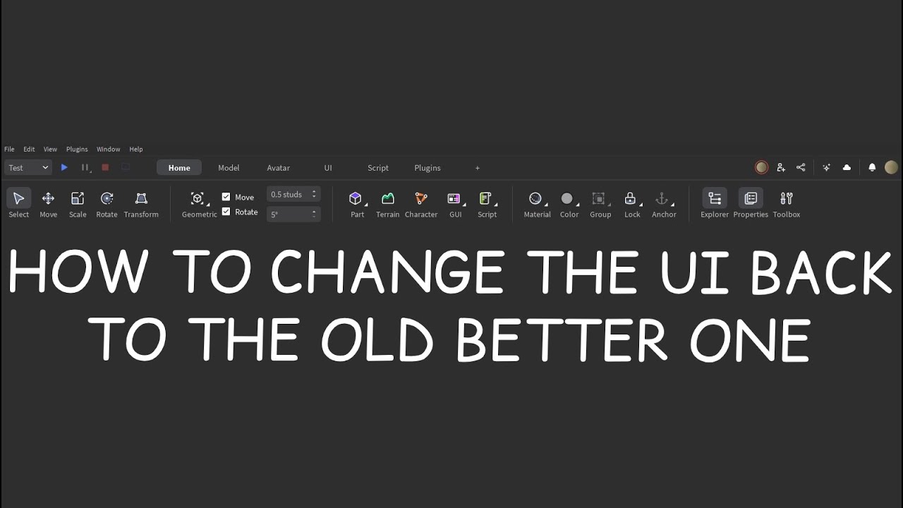Open the AI assistant sparkle icon
This screenshot has width=903, height=508.
pyautogui.click(x=826, y=168)
